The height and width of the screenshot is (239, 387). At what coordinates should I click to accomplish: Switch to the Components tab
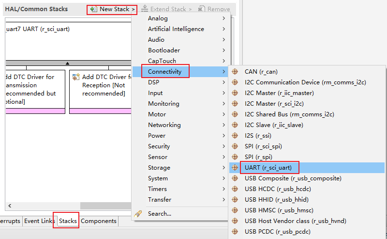tap(99, 221)
